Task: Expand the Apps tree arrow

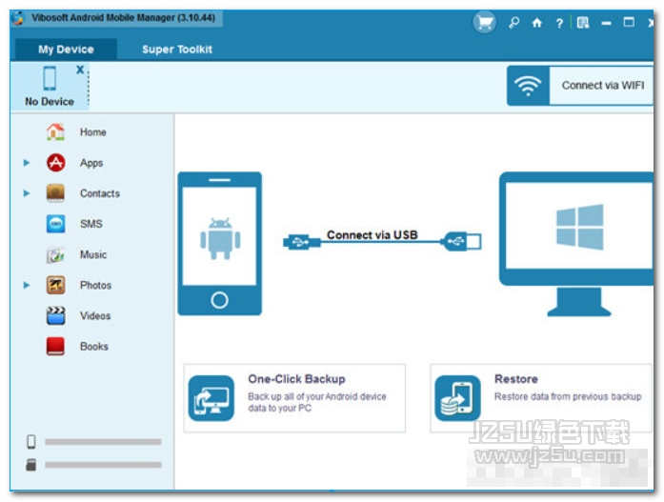Action: (27, 163)
